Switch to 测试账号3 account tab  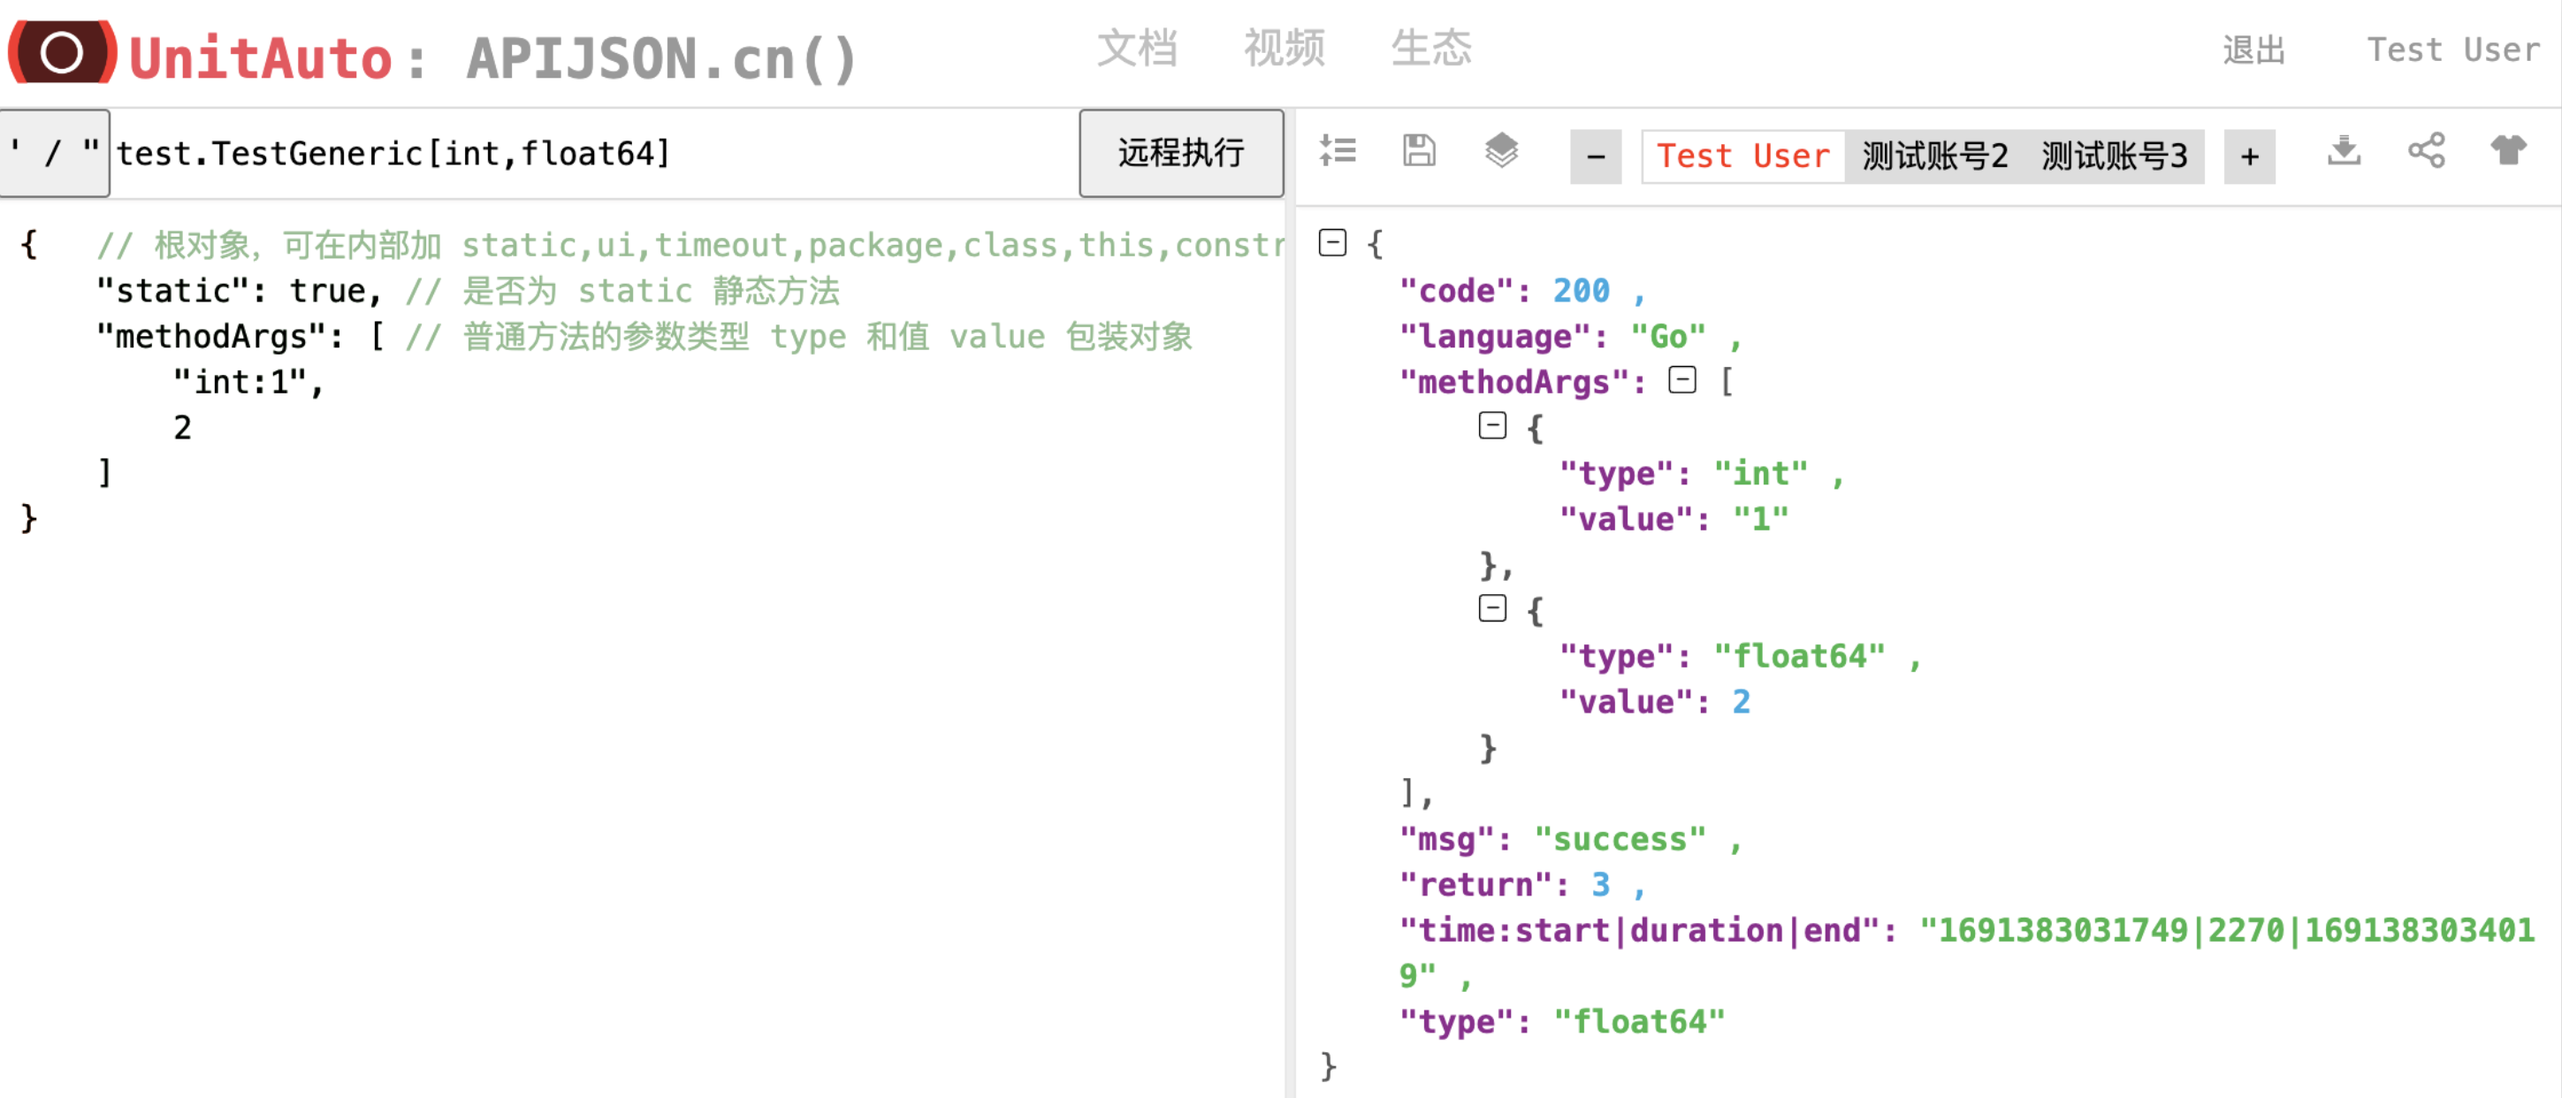pos(2115,157)
